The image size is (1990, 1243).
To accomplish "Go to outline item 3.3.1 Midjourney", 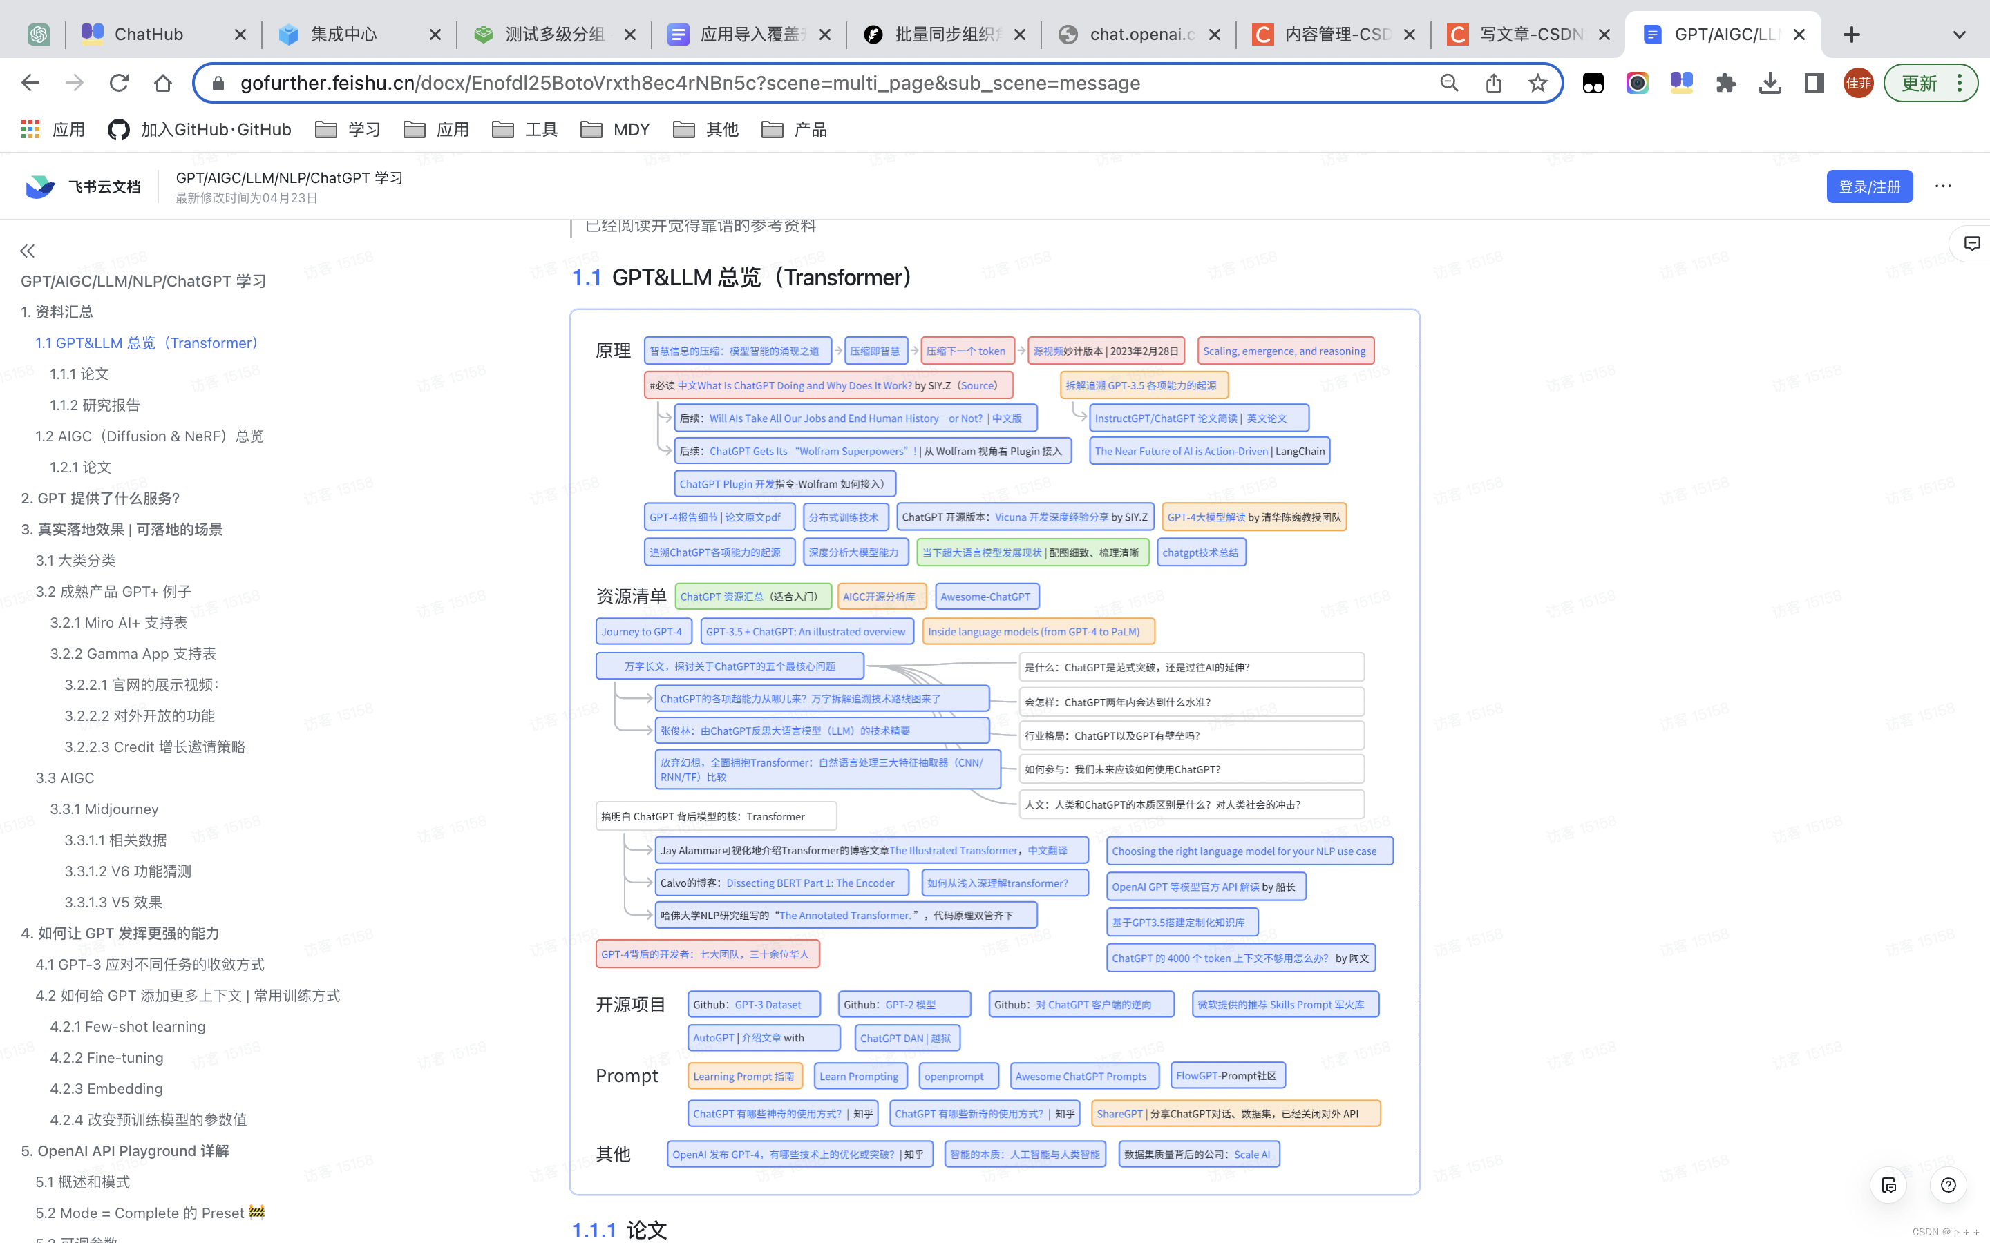I will [104, 809].
